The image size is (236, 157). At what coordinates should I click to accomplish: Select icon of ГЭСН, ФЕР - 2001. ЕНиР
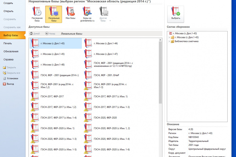click(x=88, y=75)
